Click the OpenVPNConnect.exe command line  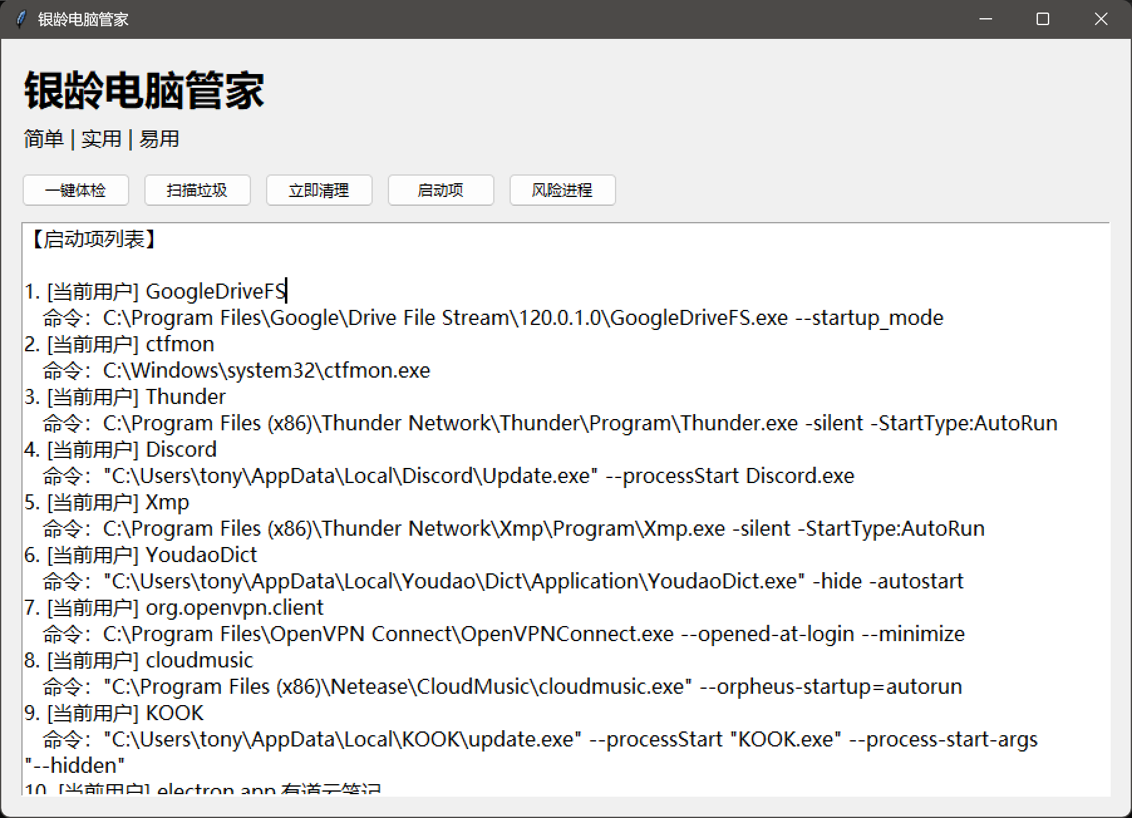504,634
